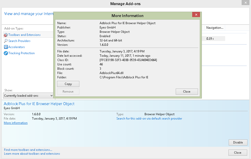Close the More Information dialog
This screenshot has width=251, height=159.
point(187,91)
